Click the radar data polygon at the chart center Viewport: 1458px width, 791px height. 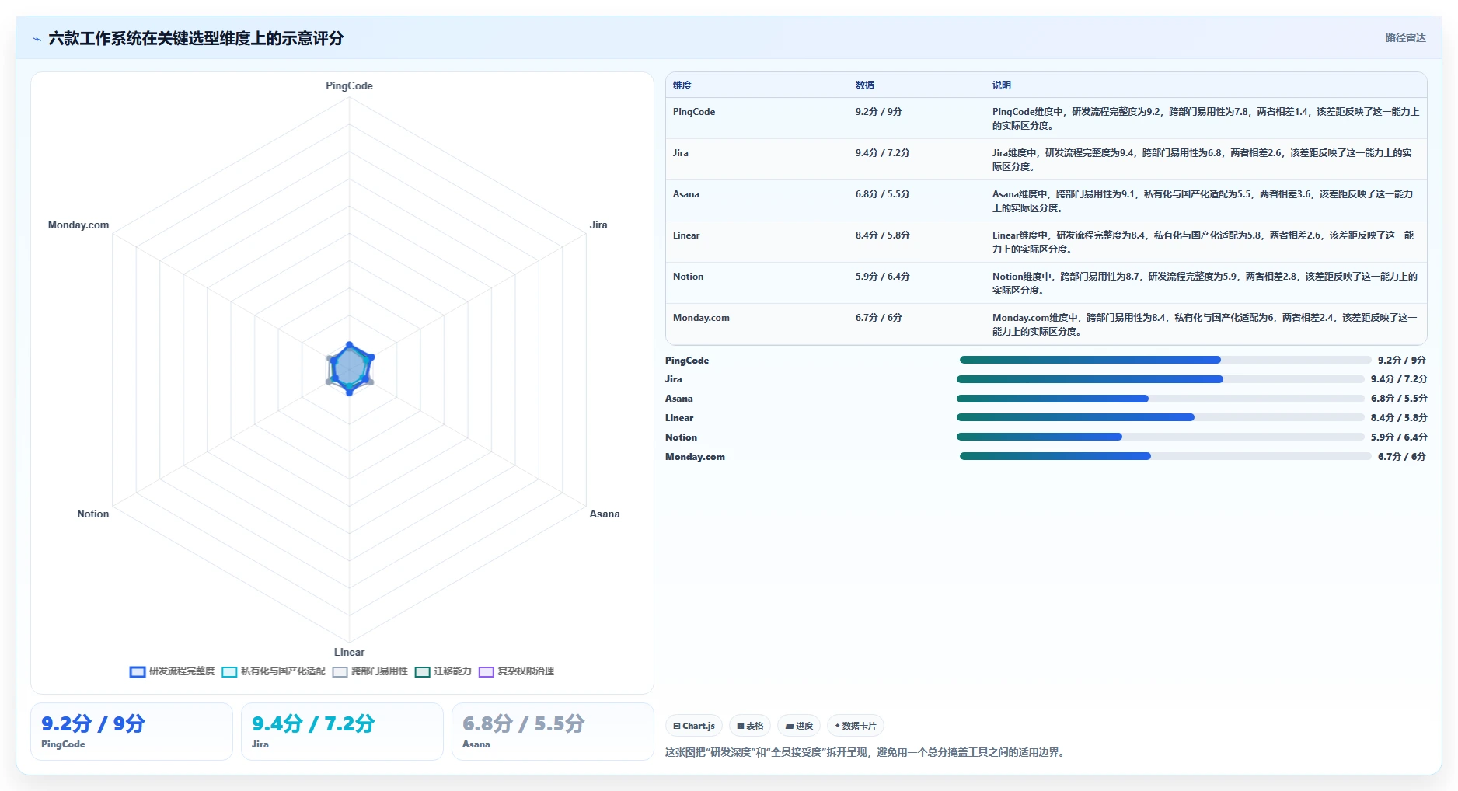350,368
